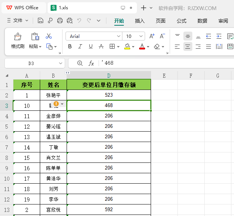Click the distributed alignment icon
The width and height of the screenshot is (234, 216).
(x=219, y=46)
